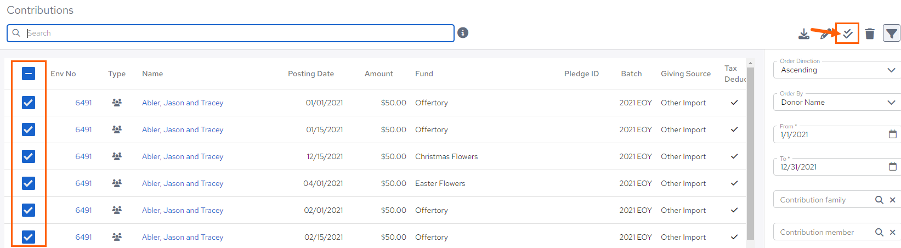Open the To date calendar picker
Screen dimensions: 901x248
[x=892, y=167]
